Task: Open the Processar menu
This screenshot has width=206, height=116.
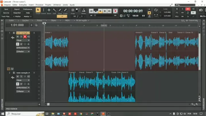Action: (40, 5)
